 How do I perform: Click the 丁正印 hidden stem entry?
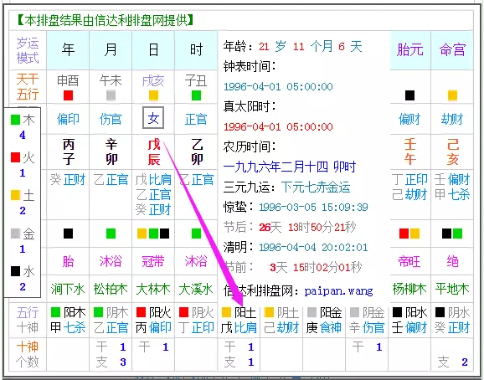click(409, 179)
